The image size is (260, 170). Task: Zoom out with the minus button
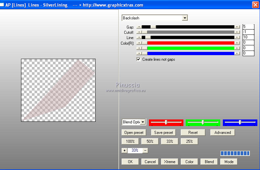point(145,150)
